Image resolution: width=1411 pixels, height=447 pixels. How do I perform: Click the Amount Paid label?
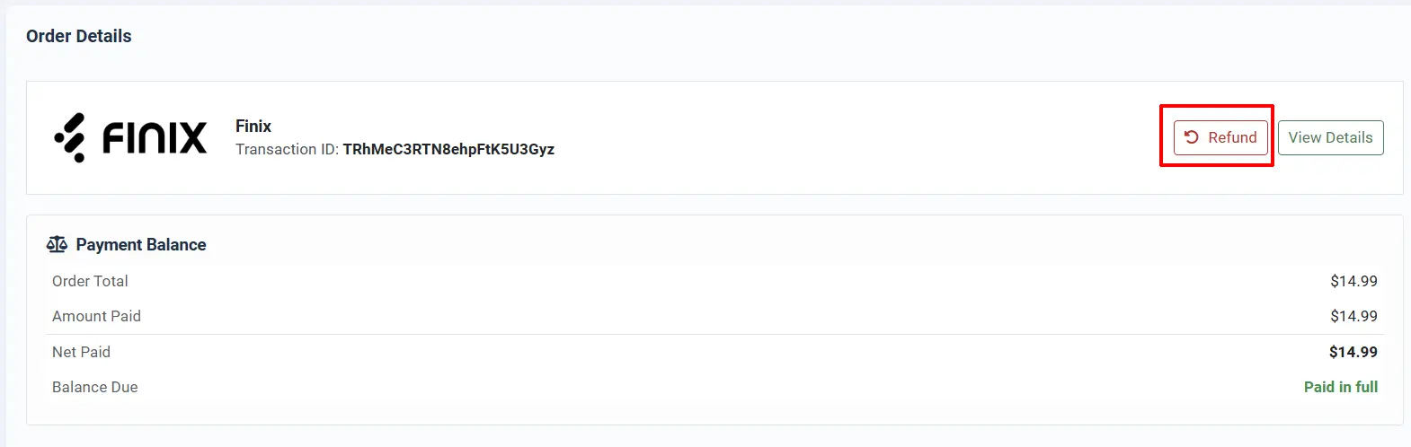(x=96, y=316)
